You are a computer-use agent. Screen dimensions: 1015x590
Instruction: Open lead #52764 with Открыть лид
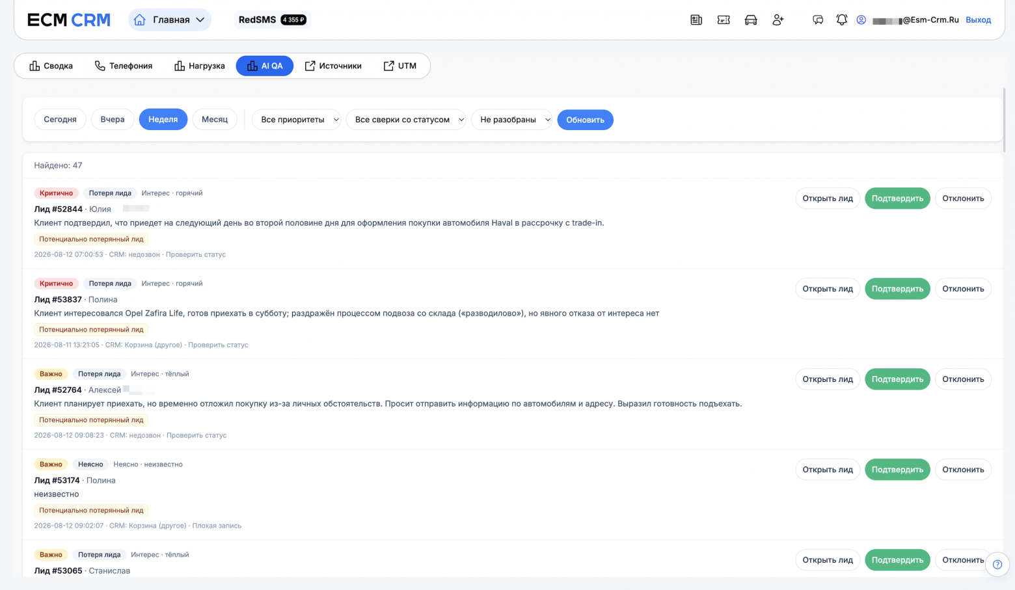[x=828, y=379]
